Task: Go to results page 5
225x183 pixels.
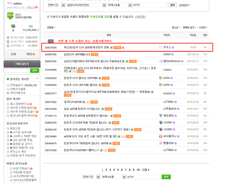Action: point(118,170)
